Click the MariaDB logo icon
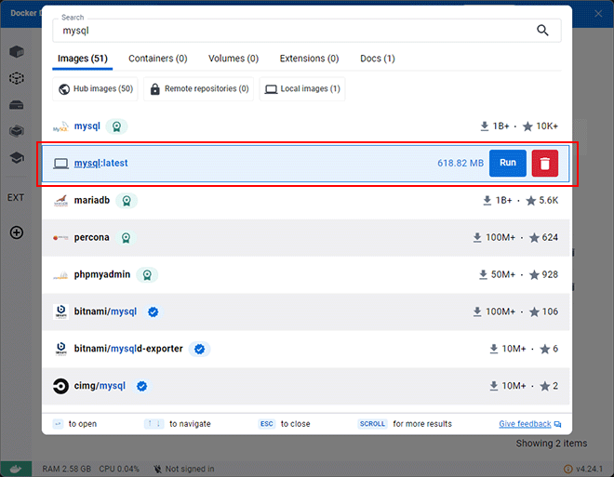This screenshot has width=614, height=477. pos(60,201)
